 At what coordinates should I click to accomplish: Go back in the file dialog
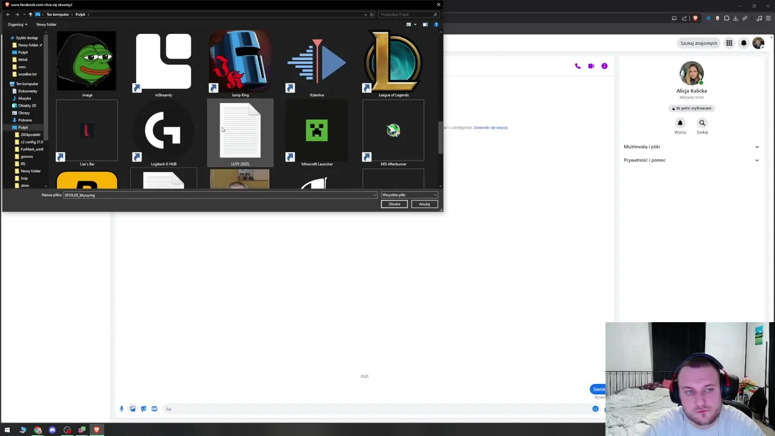coord(8,15)
